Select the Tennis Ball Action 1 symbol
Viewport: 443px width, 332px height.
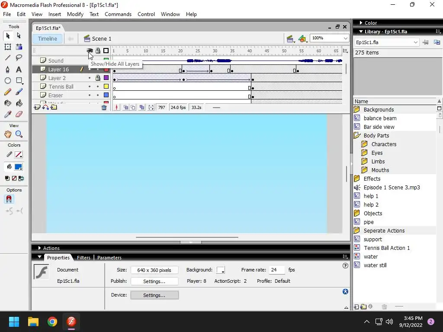point(386,248)
